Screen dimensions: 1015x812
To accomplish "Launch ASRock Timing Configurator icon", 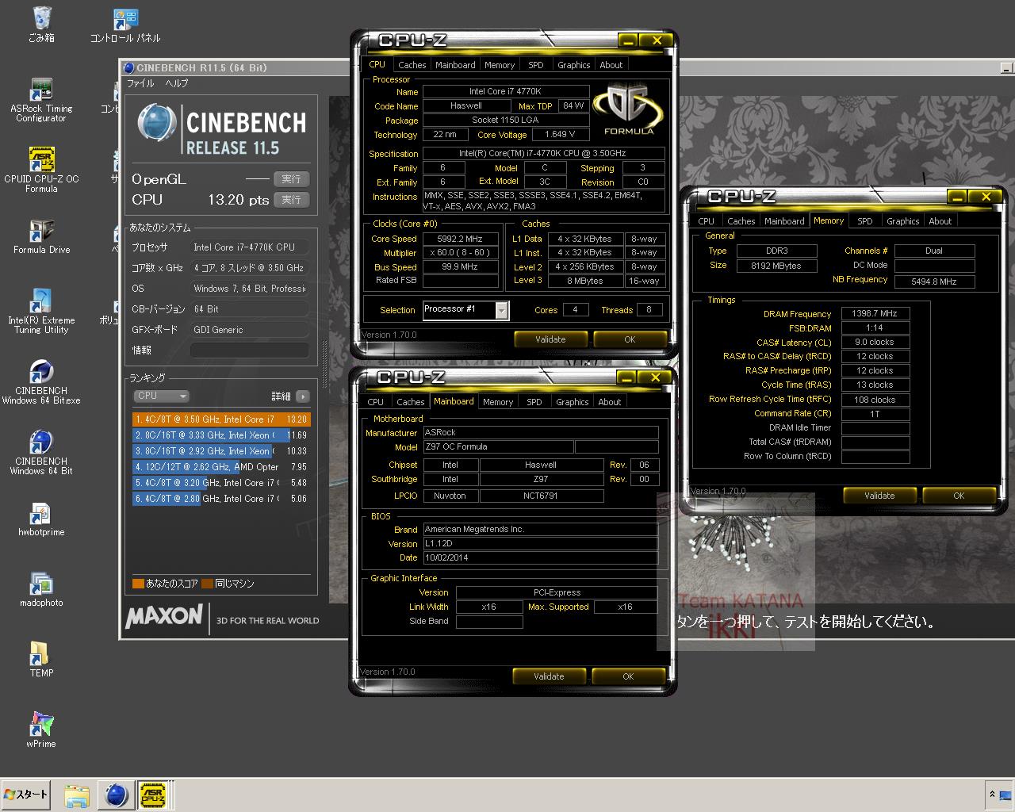I will (x=41, y=100).
